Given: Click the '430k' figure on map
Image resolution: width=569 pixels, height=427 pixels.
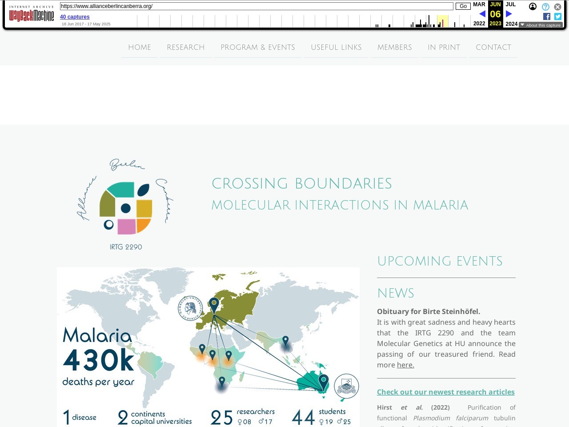Looking at the screenshot, I should pos(98,360).
